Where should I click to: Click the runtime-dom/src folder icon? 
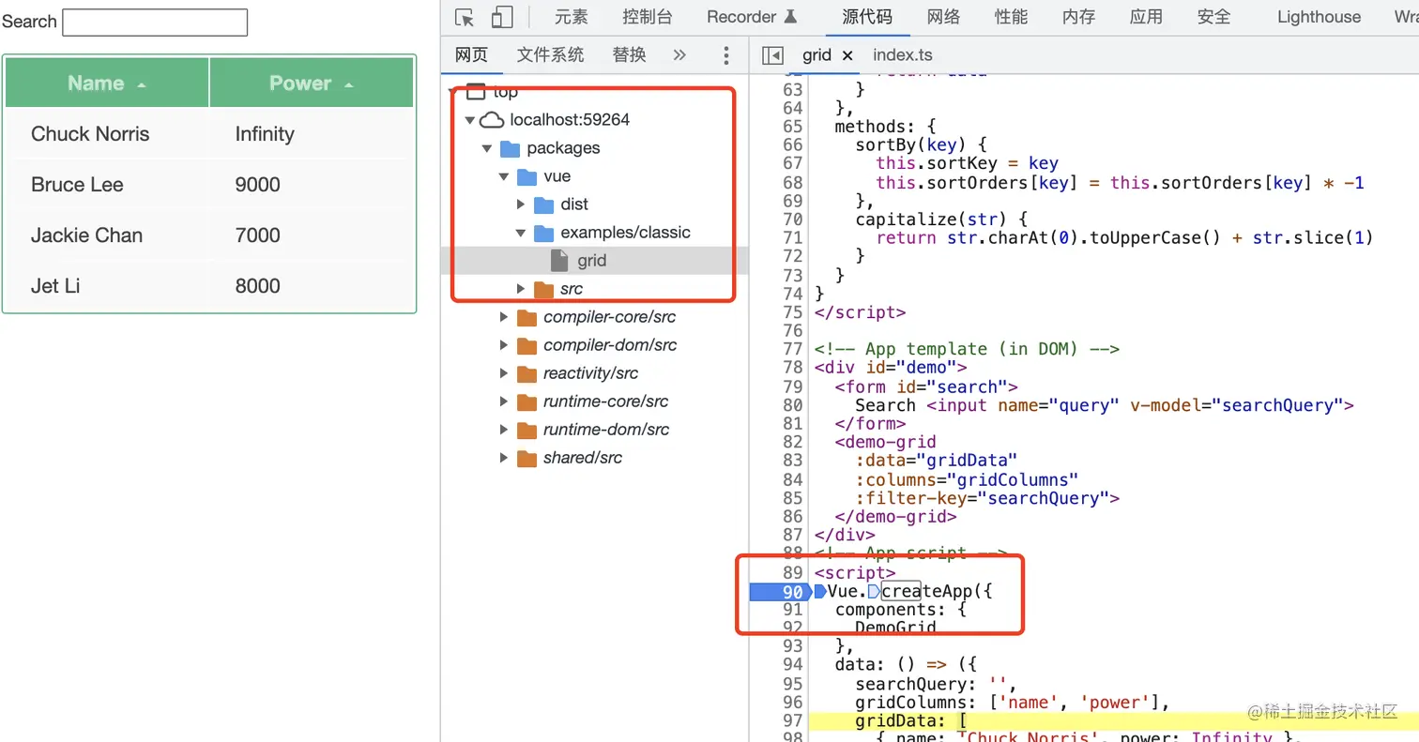tap(526, 430)
